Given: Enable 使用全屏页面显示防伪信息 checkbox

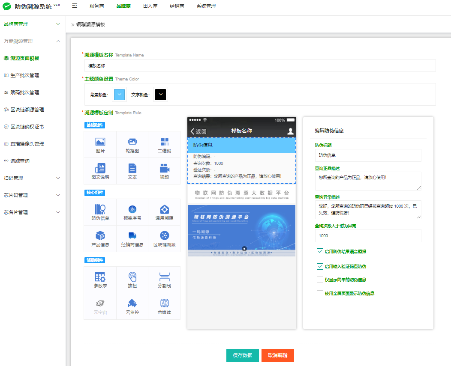Looking at the screenshot, I should (x=320, y=293).
